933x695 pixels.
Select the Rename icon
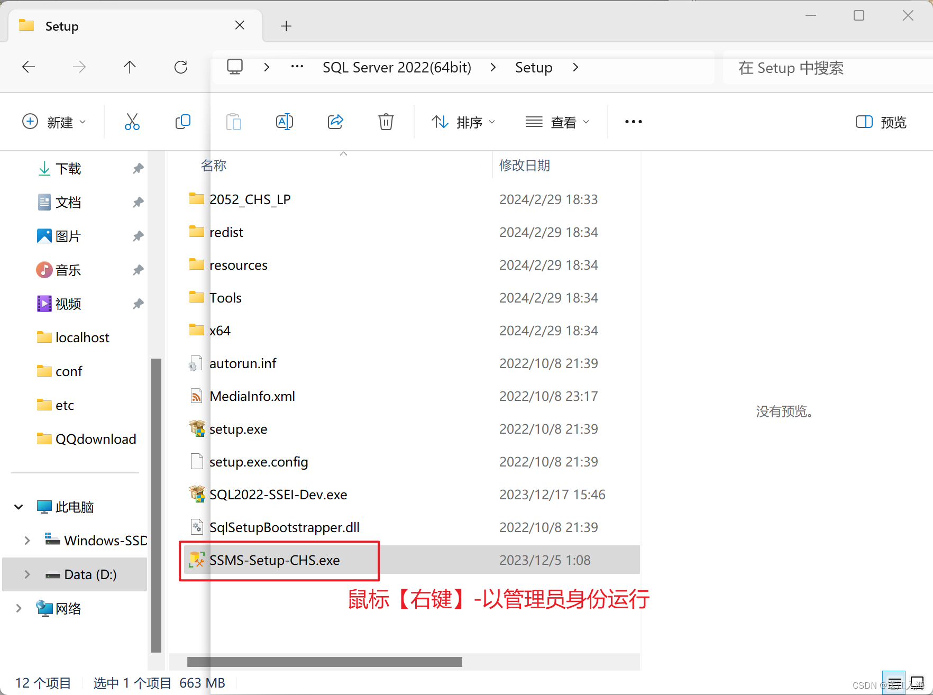click(x=284, y=122)
